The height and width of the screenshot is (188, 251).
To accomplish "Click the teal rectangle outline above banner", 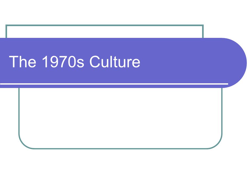I will coord(105,25).
